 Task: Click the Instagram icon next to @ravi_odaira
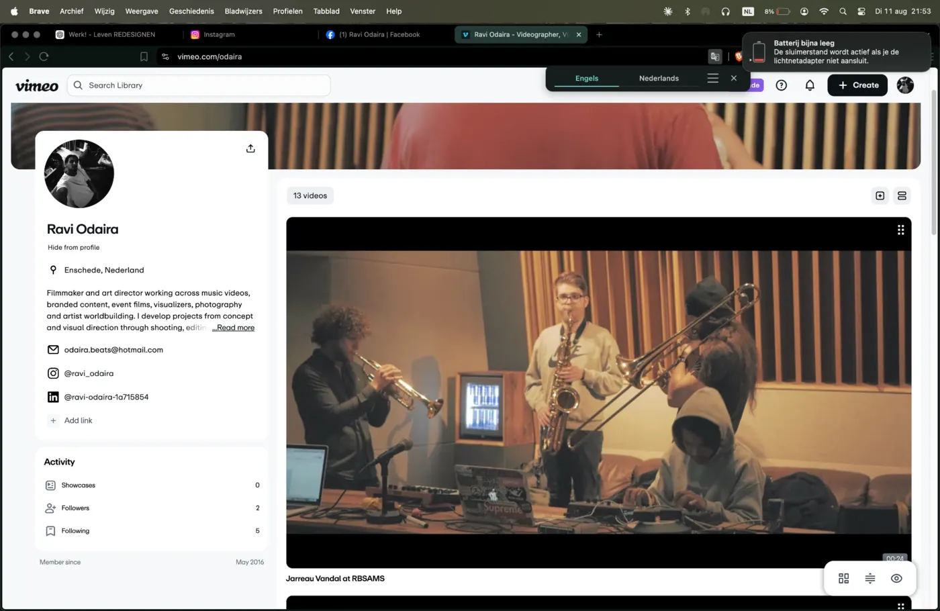(x=53, y=373)
